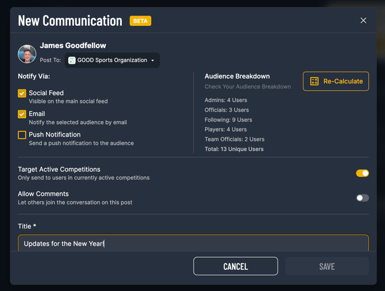The image size is (385, 291).
Task: Select the 'Total: 13 Unique Users' line
Action: tap(234, 149)
